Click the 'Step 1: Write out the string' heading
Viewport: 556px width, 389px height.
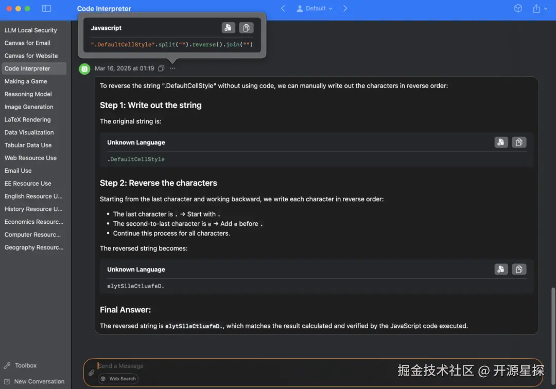151,105
